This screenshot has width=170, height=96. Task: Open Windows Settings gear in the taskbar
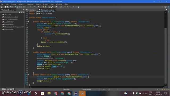[x=36, y=93]
